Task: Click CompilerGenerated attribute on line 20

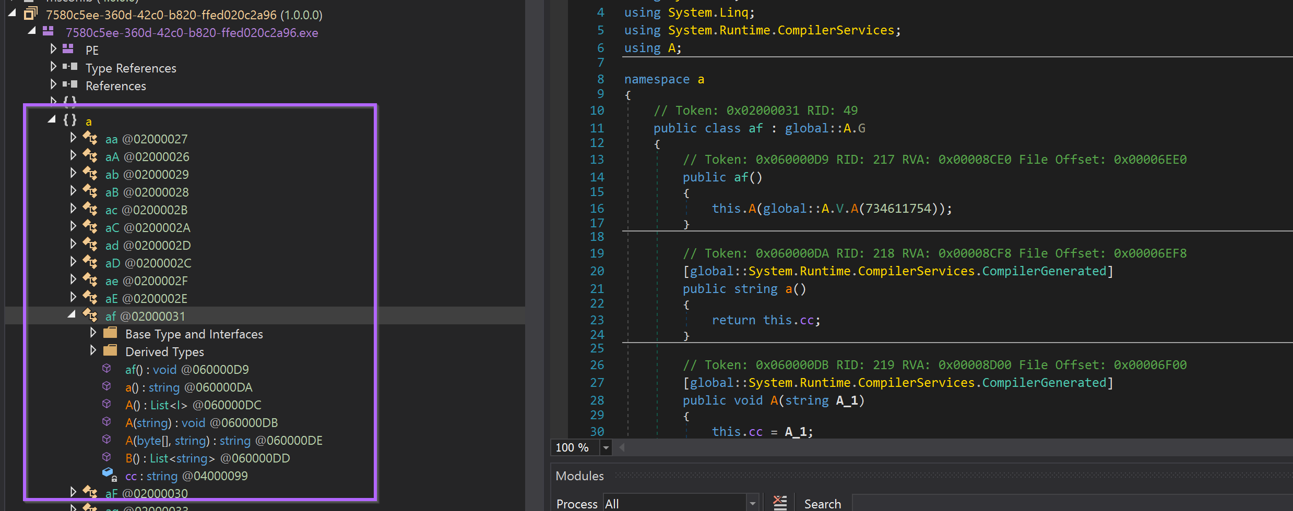Action: pyautogui.click(x=1044, y=271)
